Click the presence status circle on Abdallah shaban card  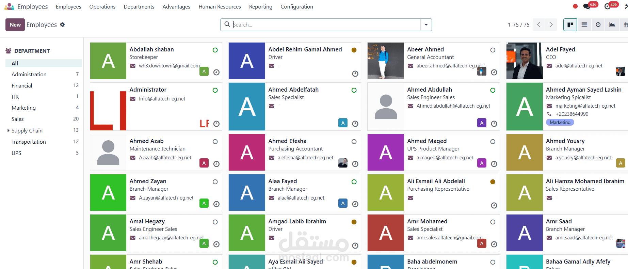215,50
